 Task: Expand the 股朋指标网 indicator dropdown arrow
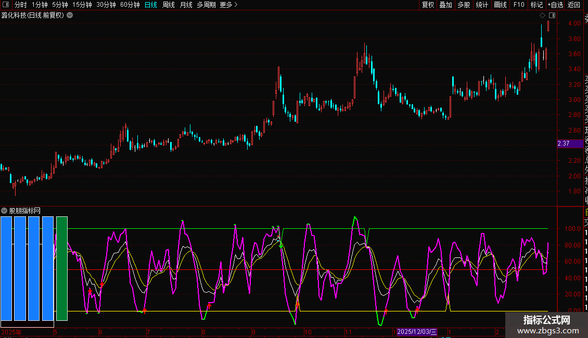tap(5, 211)
